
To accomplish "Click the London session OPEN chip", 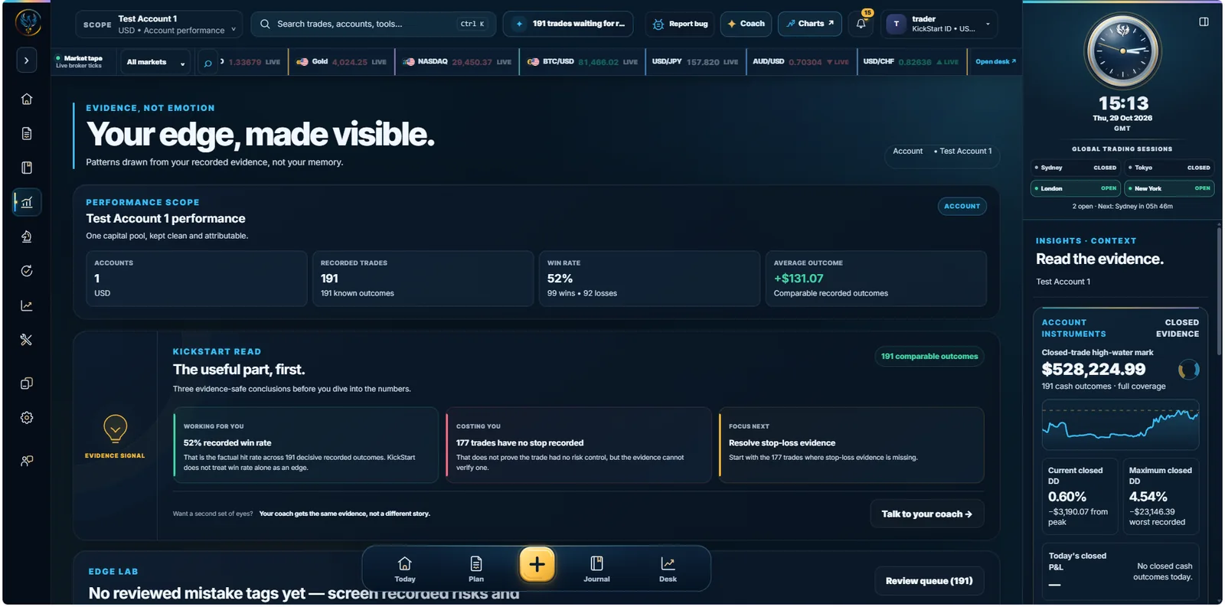I will point(1076,188).
